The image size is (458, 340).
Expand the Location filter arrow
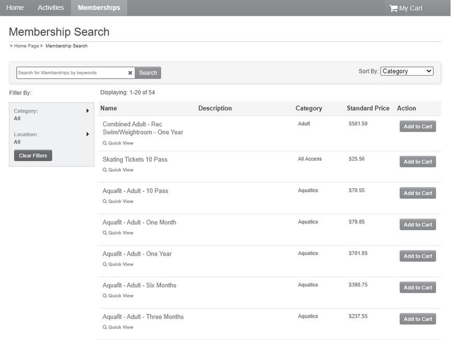88,134
